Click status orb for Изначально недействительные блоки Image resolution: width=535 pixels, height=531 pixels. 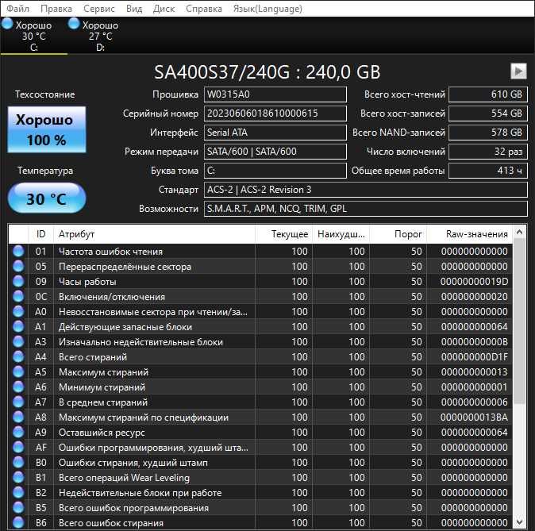18,341
